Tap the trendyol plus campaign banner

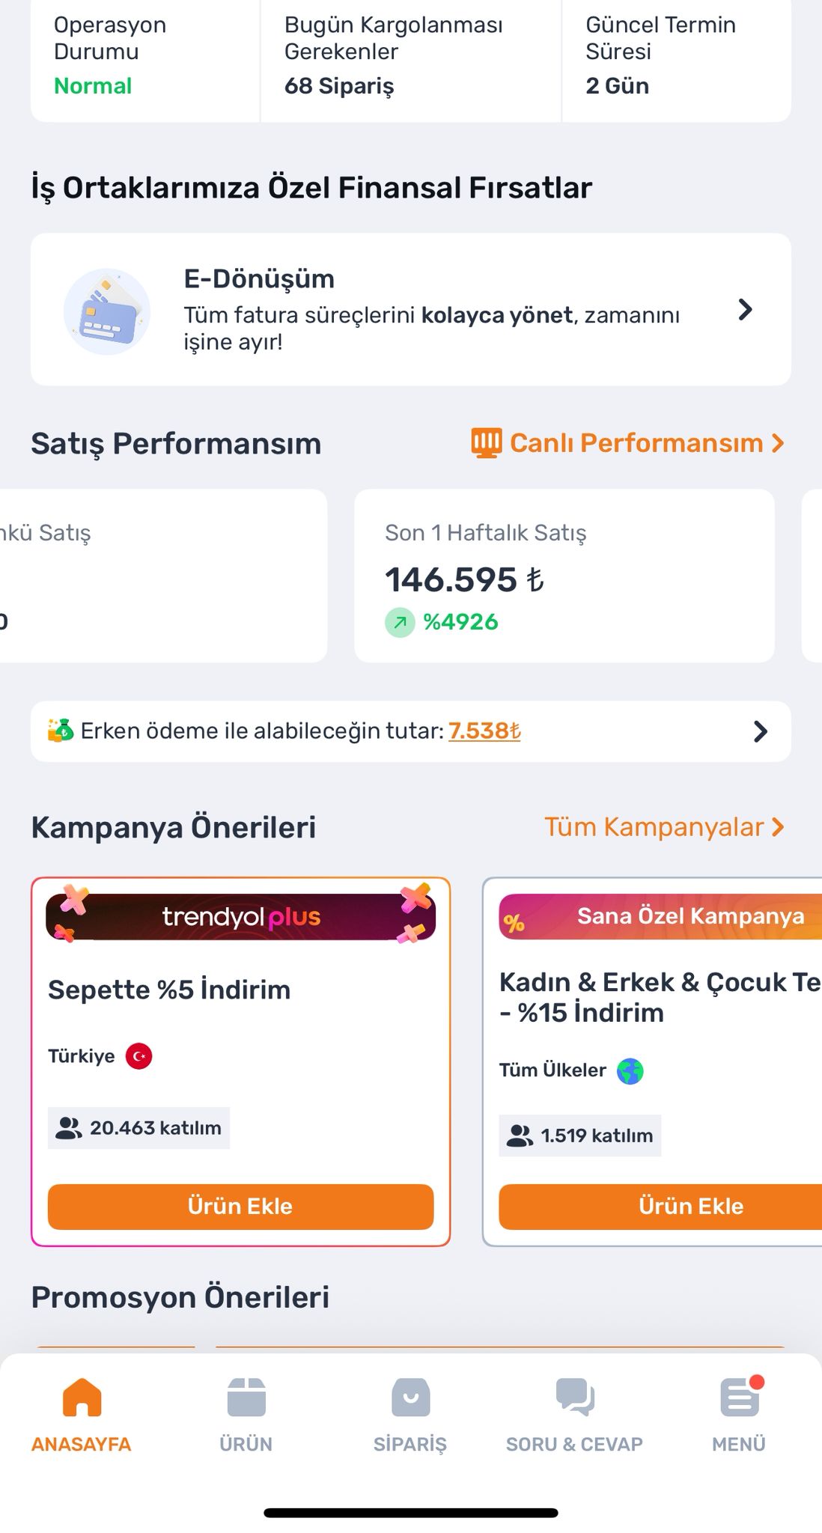240,917
